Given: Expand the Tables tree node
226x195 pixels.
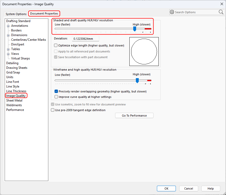Looking at the screenshot, I should pyautogui.click(x=8, y=49).
